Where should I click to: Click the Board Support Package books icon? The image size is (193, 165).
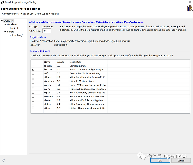[189, 8]
